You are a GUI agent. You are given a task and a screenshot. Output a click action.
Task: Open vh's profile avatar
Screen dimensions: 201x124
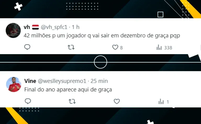13,30
